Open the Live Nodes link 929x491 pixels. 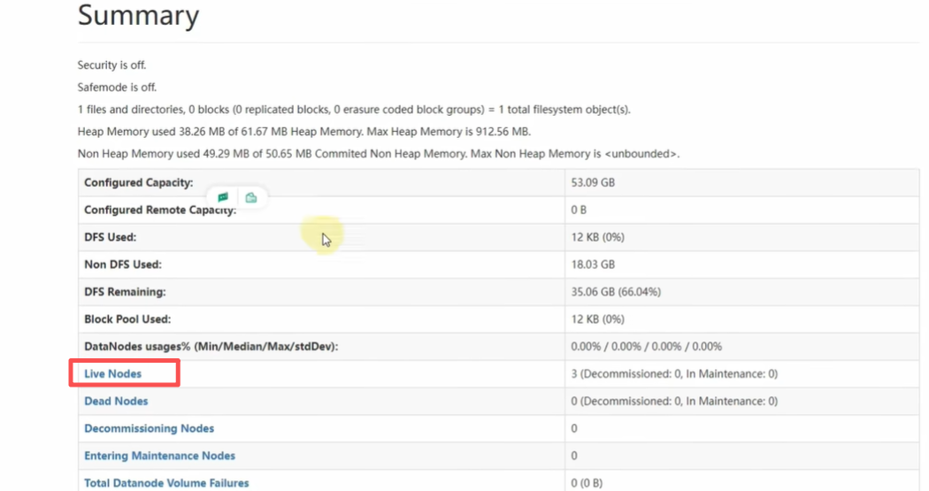tap(112, 373)
